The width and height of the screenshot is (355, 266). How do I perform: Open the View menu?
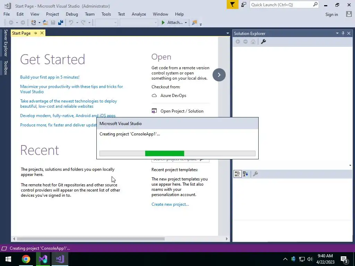35,14
